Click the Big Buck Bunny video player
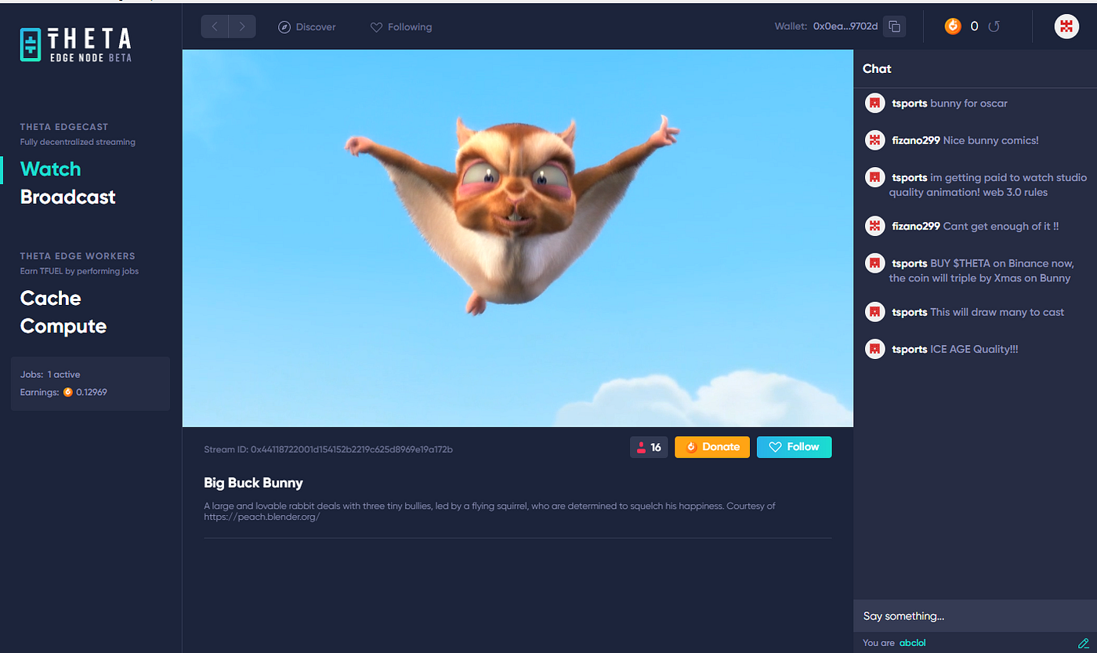This screenshot has height=653, width=1097. coord(518,238)
